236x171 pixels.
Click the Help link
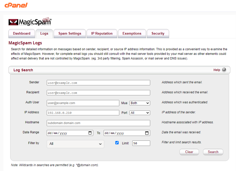(217, 70)
